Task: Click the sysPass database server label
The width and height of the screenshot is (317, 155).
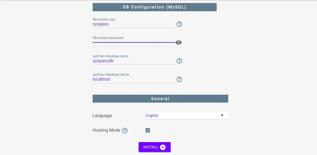Action: (x=111, y=74)
